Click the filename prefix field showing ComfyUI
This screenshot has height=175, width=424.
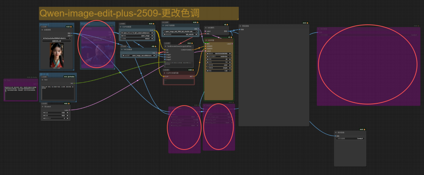pyautogui.click(x=350, y=138)
